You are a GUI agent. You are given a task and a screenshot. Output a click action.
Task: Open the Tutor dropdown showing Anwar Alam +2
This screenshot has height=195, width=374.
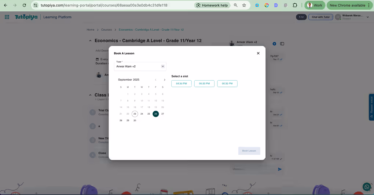tap(140, 66)
